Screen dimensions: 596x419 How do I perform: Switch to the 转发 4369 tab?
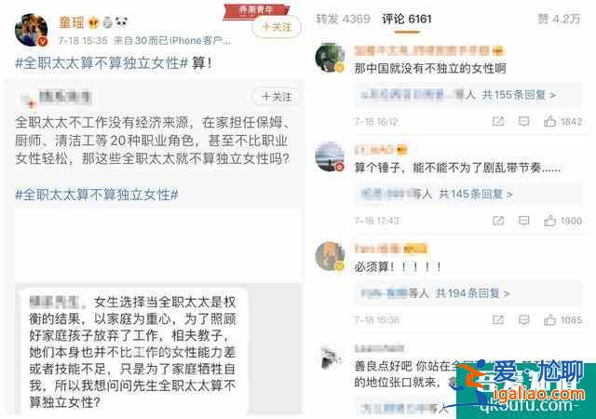[x=344, y=19]
